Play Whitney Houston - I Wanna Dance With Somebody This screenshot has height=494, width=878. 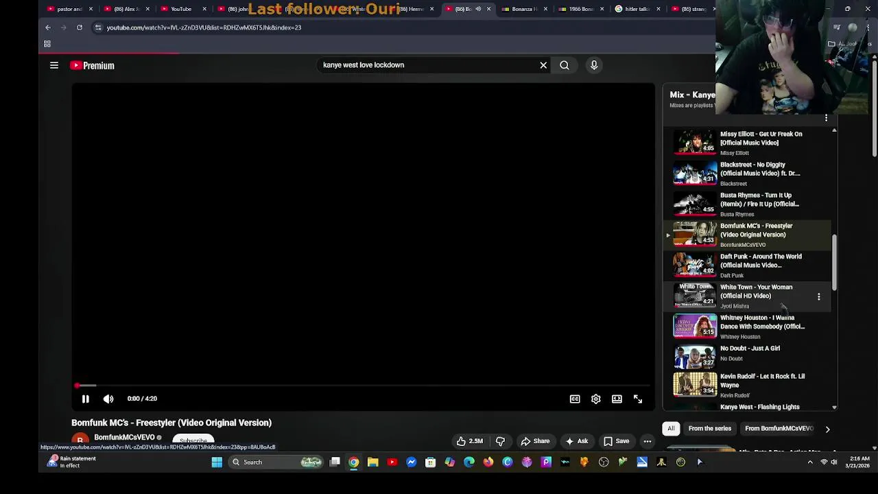[748, 327]
